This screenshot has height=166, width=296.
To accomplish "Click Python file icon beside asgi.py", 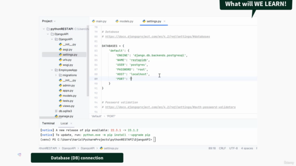I will (61, 49).
